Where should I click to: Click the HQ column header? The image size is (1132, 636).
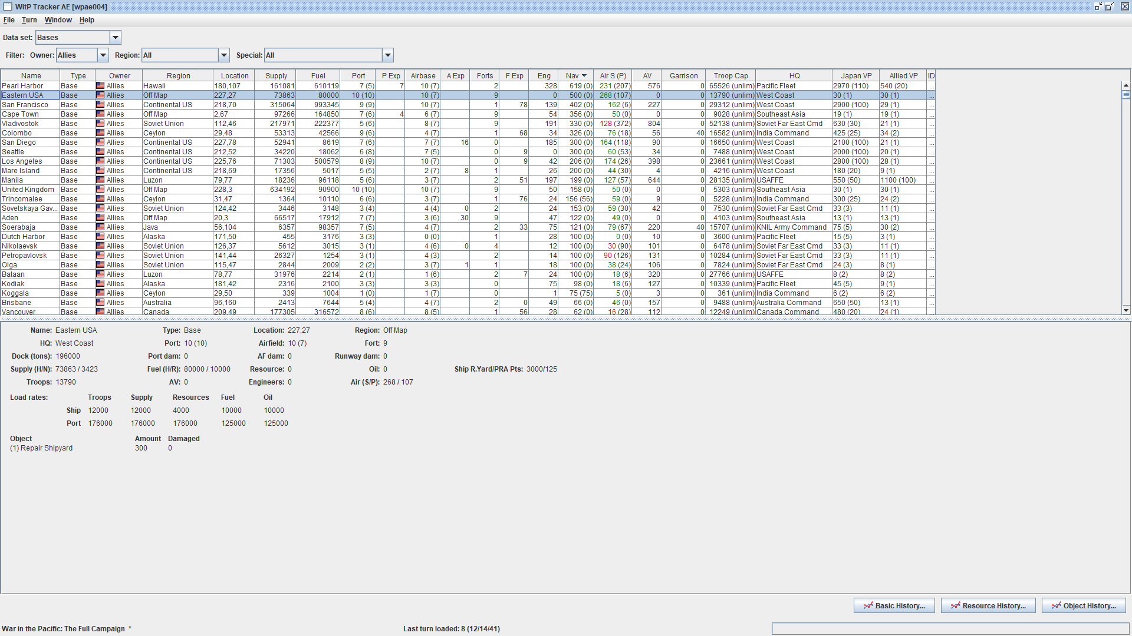tap(794, 76)
